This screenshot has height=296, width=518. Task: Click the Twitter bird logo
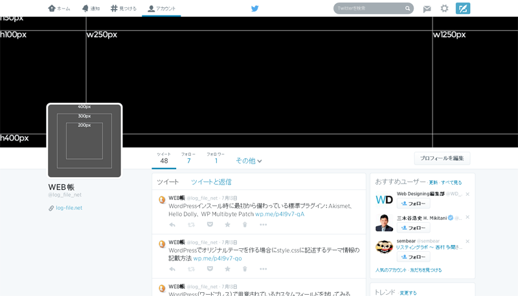254,8
